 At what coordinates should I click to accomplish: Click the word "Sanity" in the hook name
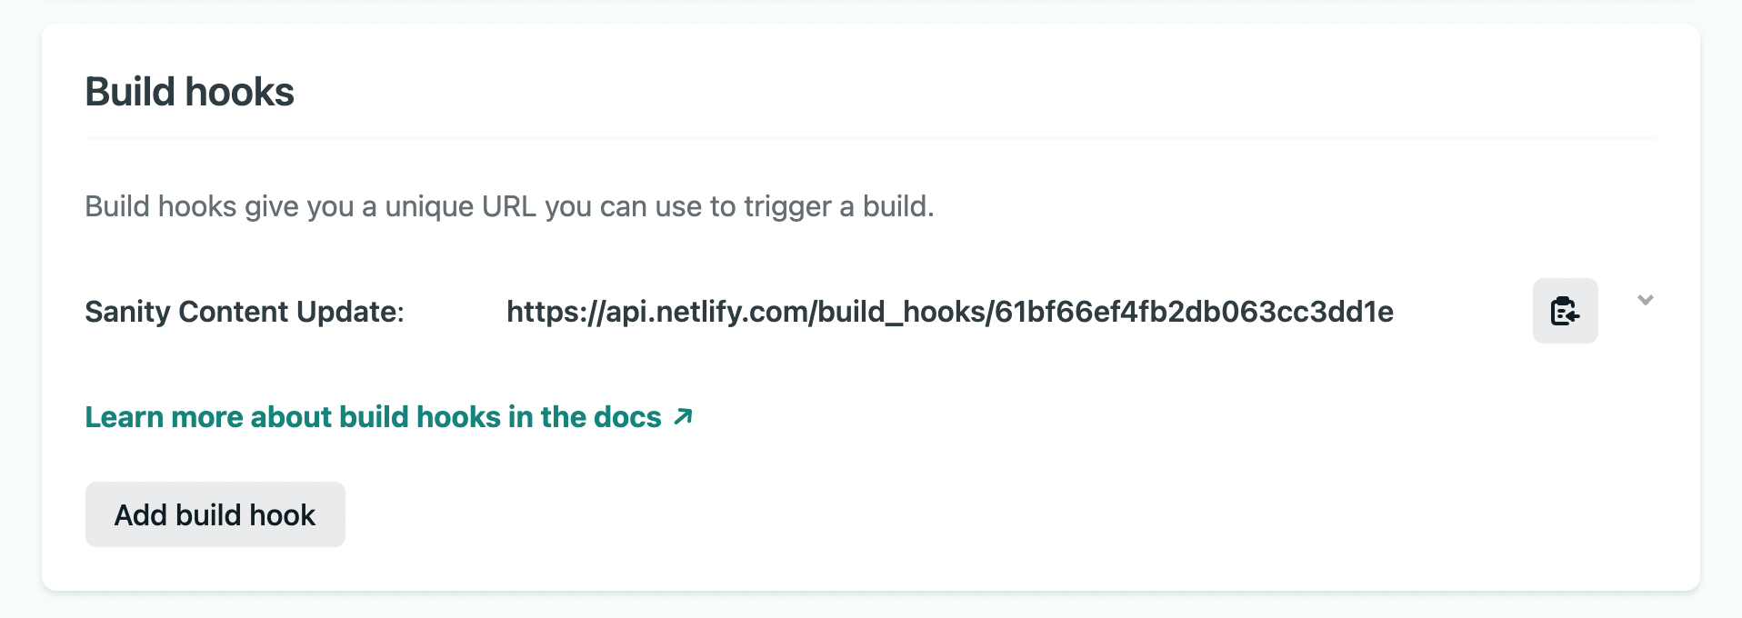click(x=127, y=312)
